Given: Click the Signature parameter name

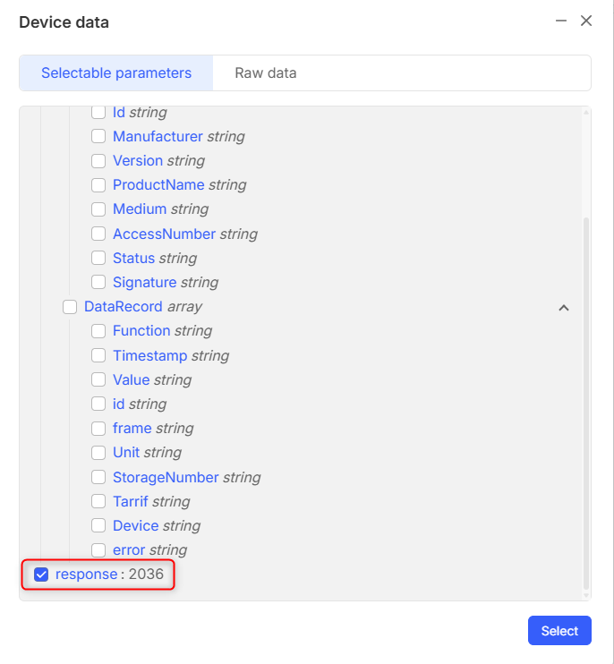Looking at the screenshot, I should click(x=144, y=282).
